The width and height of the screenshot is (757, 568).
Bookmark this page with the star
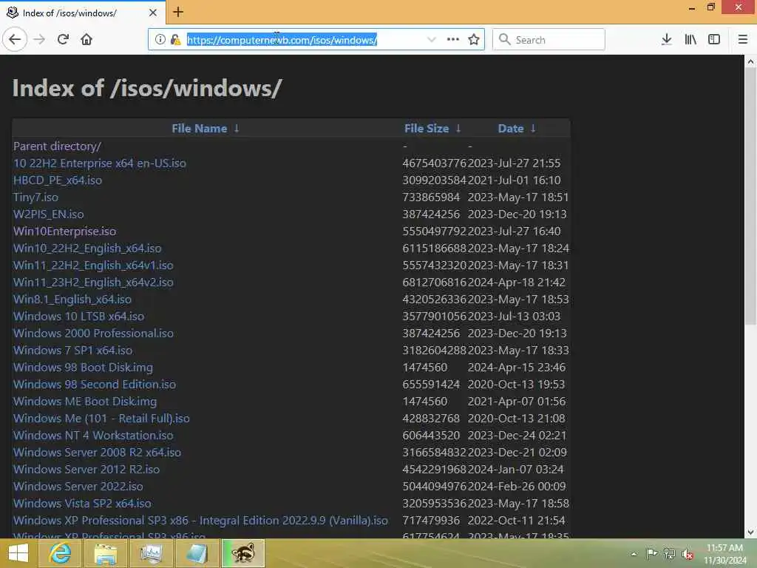point(474,40)
